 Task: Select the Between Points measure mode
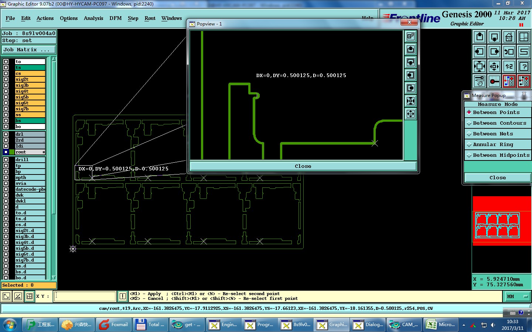click(x=498, y=113)
